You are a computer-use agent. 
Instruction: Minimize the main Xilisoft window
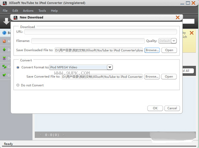[x=182, y=4]
